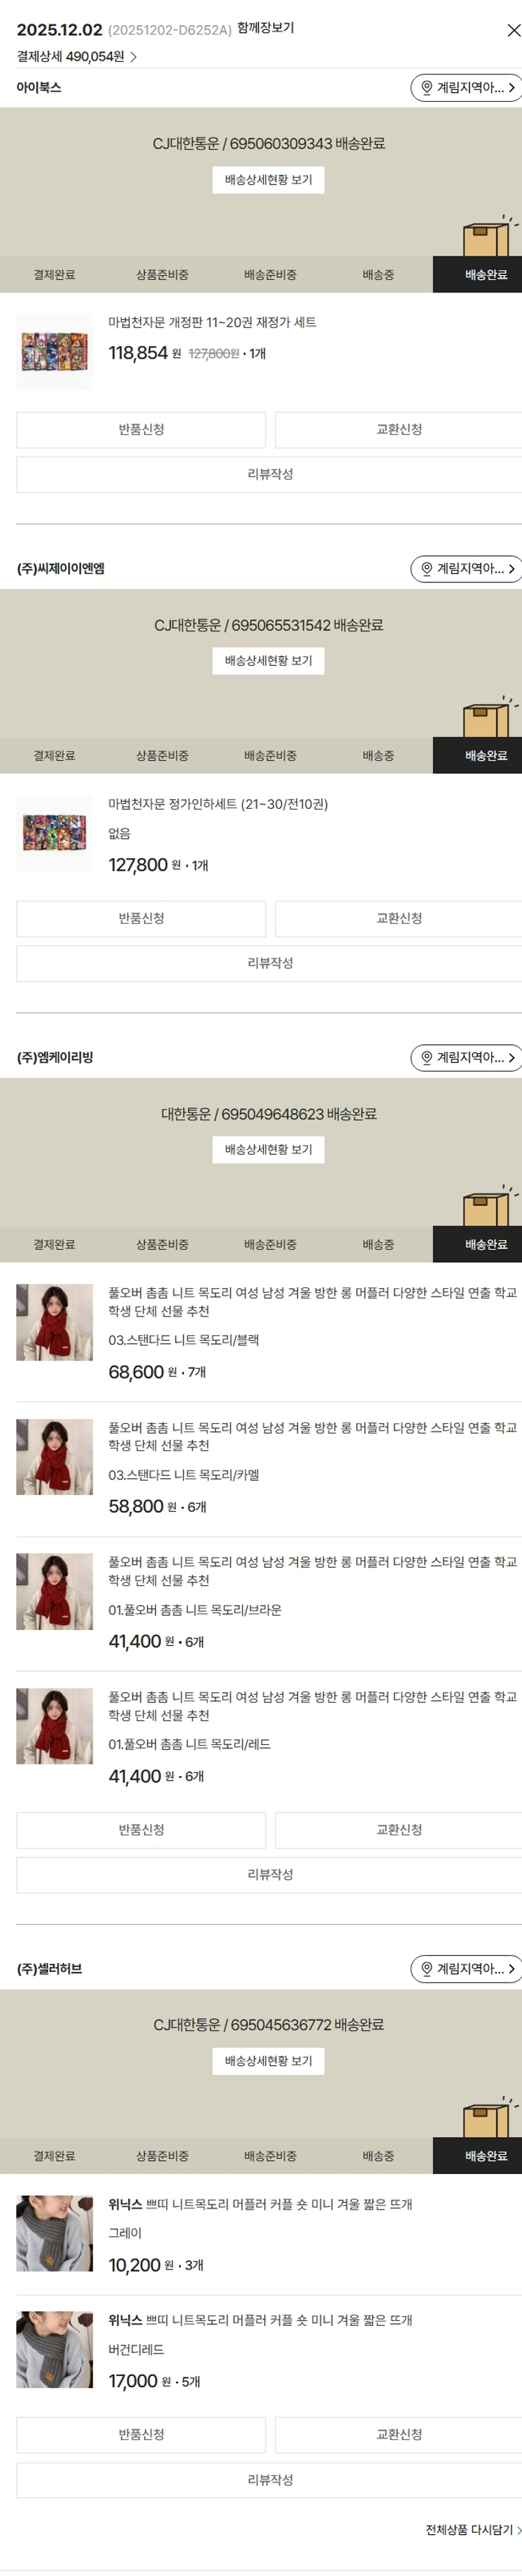Expand 결제상세 490,054원 payment details
Viewport: 522px width, 2576px height.
point(77,57)
